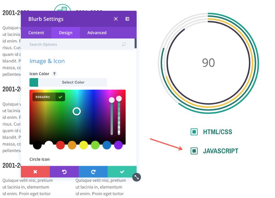The width and height of the screenshot is (275, 198).
Task: Click the expand modal fullscreen icon
Action: click(116, 19)
